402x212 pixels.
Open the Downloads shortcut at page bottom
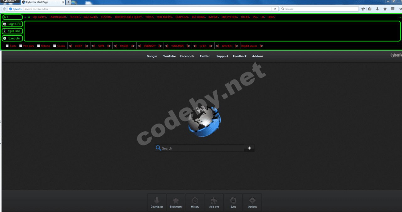pyautogui.click(x=157, y=202)
